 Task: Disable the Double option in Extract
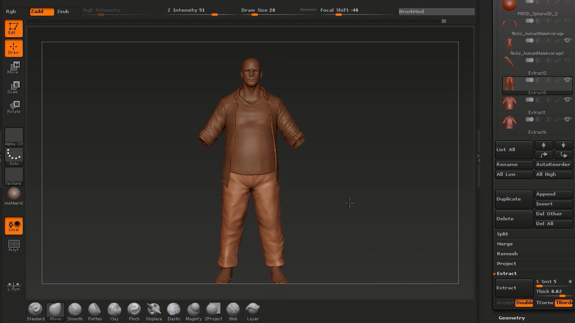pos(524,303)
